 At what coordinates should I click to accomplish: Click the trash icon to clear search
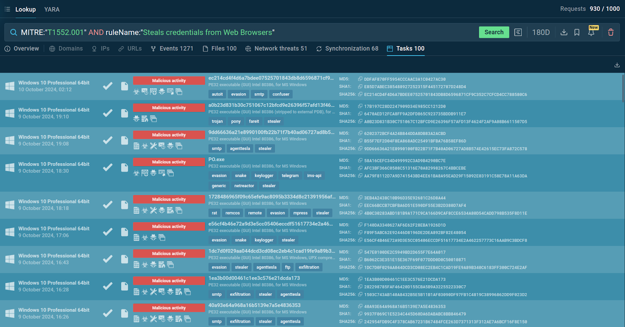[611, 32]
